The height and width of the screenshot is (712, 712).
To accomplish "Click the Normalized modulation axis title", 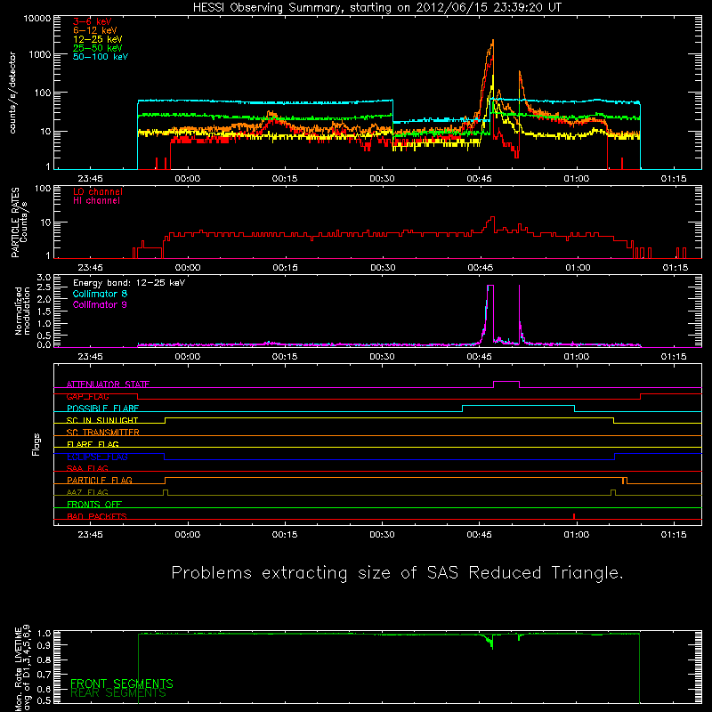I will pos(22,311).
